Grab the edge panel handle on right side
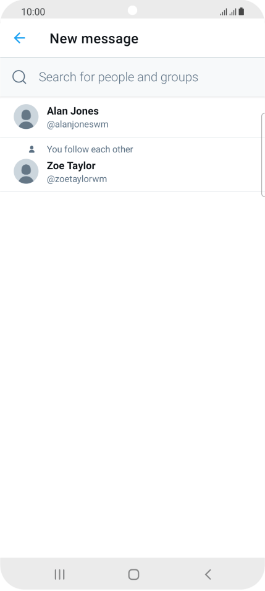Screen dimensions: 265x591 [x=263, y=154]
